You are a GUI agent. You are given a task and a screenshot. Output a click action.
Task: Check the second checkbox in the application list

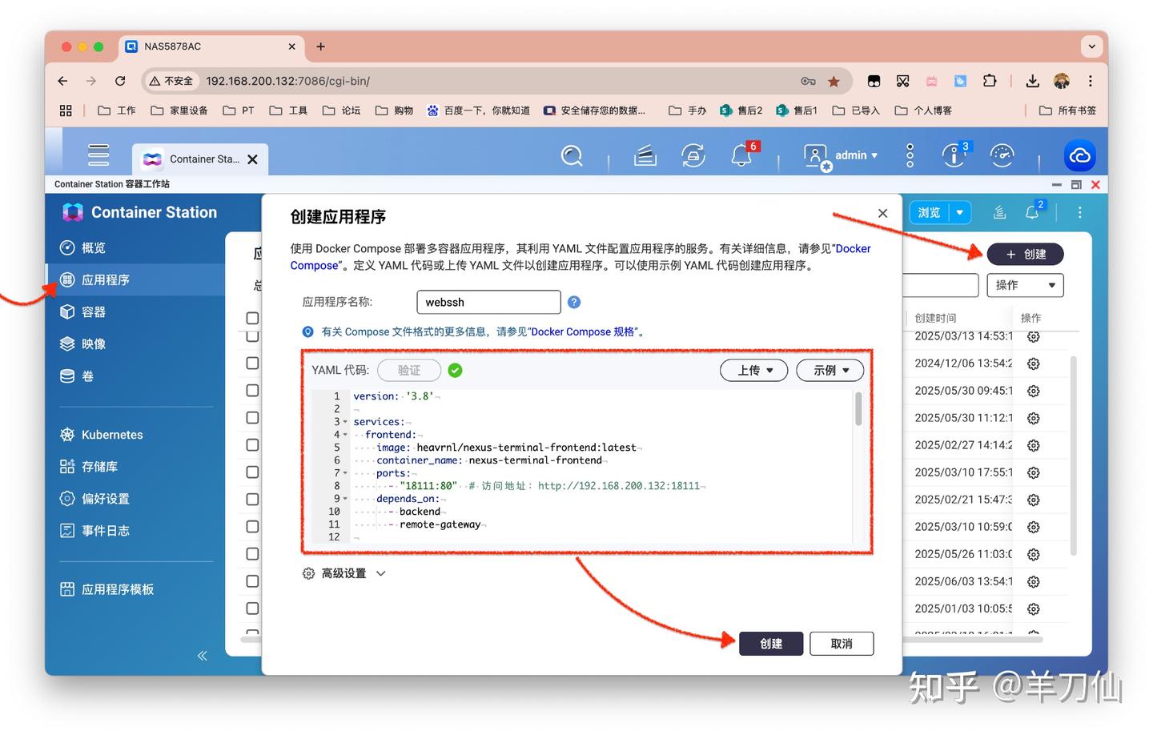pyautogui.click(x=252, y=337)
